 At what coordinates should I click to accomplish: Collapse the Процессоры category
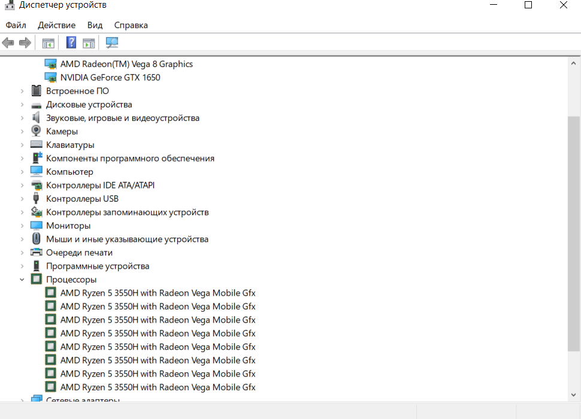(22, 280)
